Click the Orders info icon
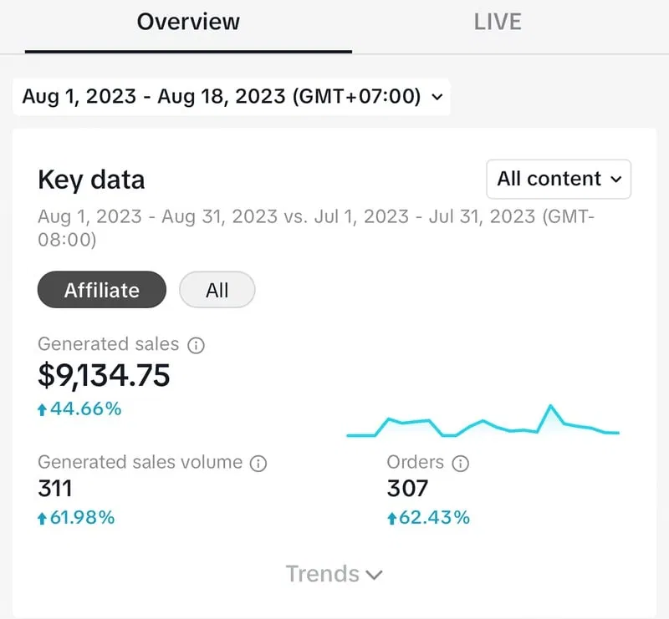Viewport: 669px width, 619px height. click(462, 462)
